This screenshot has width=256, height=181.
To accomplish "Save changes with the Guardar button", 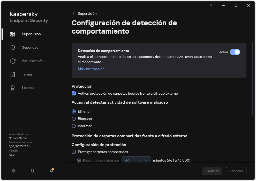I will pyautogui.click(x=212, y=171).
